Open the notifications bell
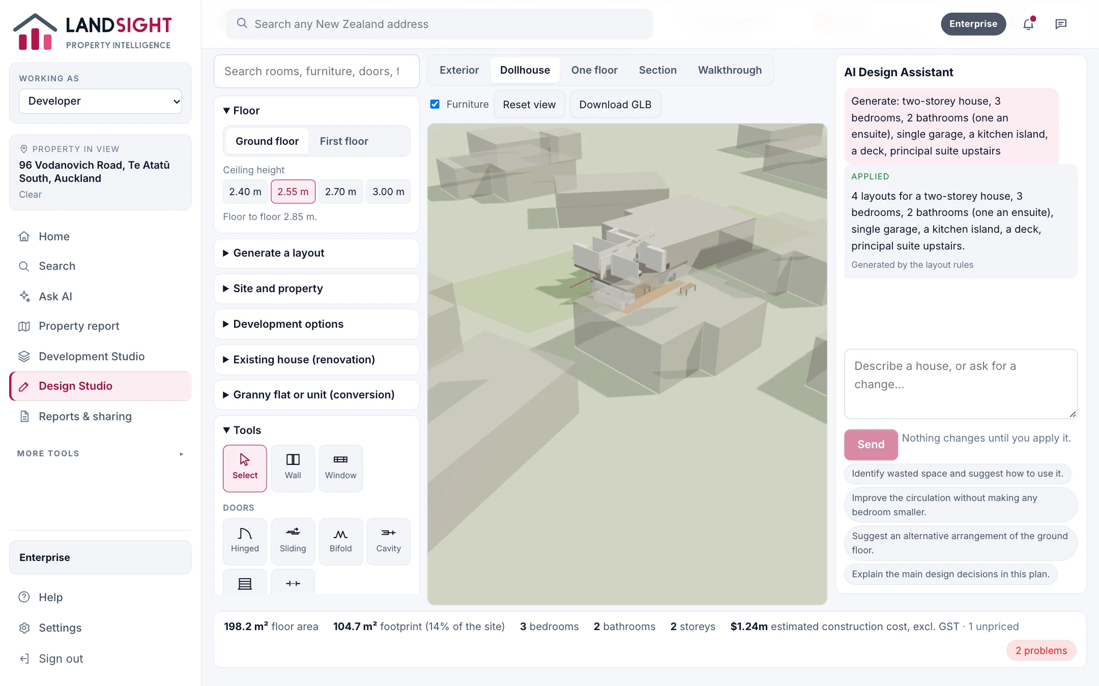Screen dimensions: 1099x686 point(1028,24)
